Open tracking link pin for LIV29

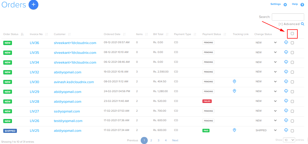(234, 91)
